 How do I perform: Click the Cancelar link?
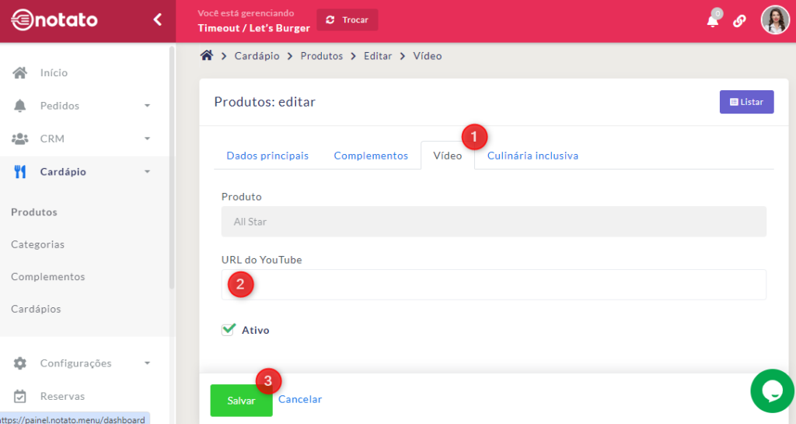point(300,399)
